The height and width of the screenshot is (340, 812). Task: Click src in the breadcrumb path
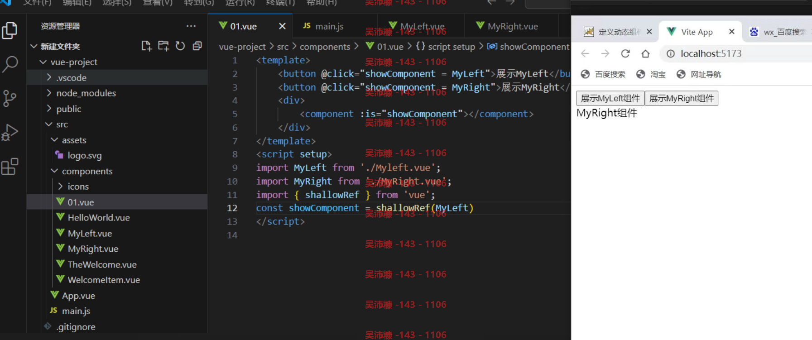point(283,47)
